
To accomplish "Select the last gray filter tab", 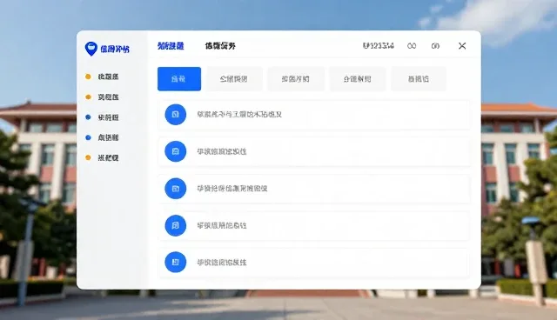I will pos(419,79).
